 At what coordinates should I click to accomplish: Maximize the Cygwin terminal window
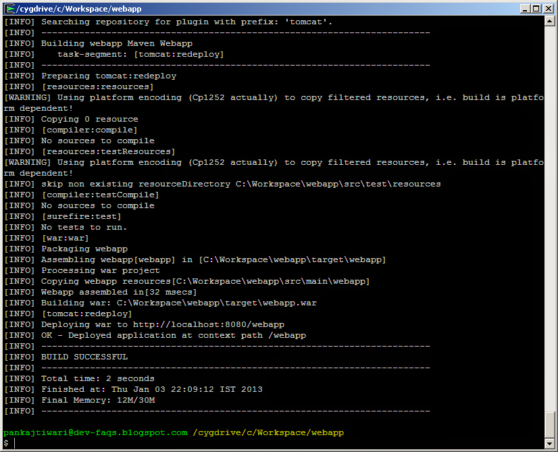pos(536,9)
